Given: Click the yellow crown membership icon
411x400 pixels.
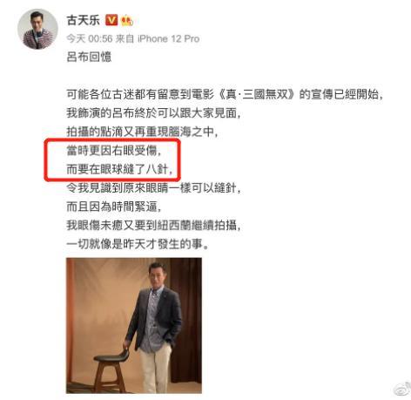Looking at the screenshot, I should coord(127,21).
